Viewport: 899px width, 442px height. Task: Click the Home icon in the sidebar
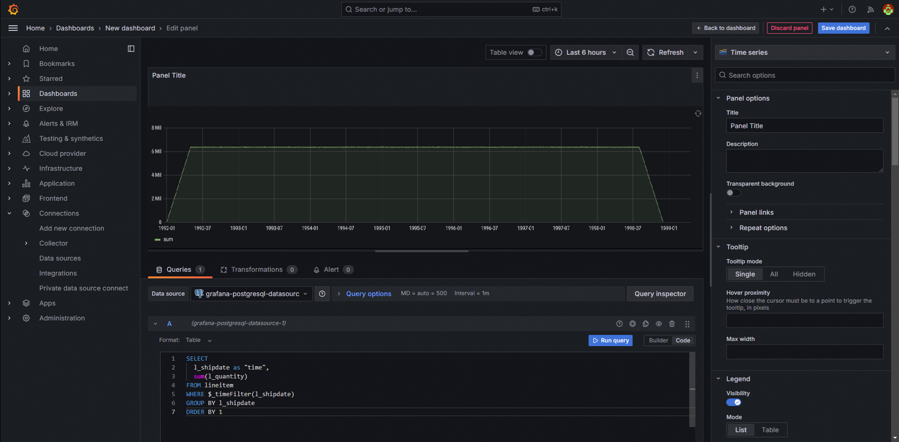(26, 49)
